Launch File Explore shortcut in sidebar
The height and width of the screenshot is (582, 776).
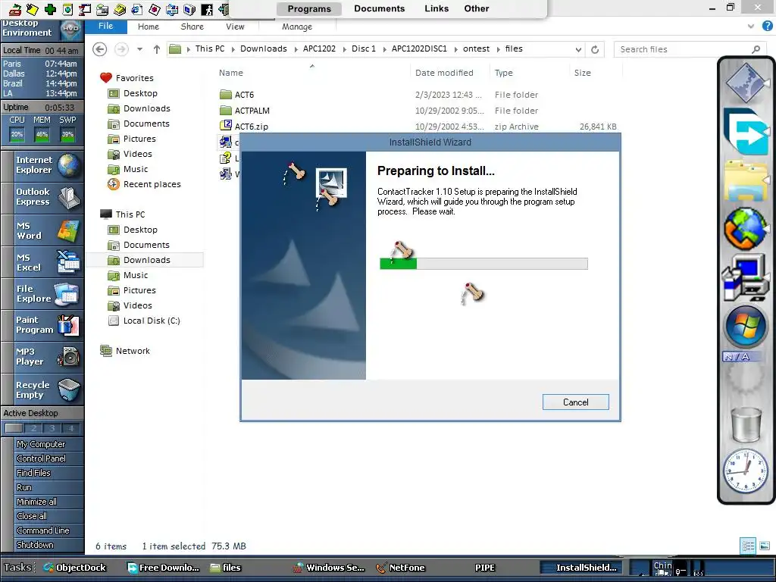pyautogui.click(x=42, y=294)
